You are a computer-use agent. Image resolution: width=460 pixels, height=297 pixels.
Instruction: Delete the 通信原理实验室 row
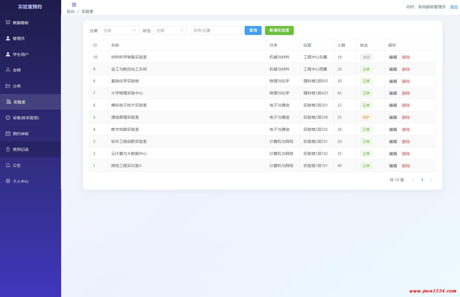(406, 117)
